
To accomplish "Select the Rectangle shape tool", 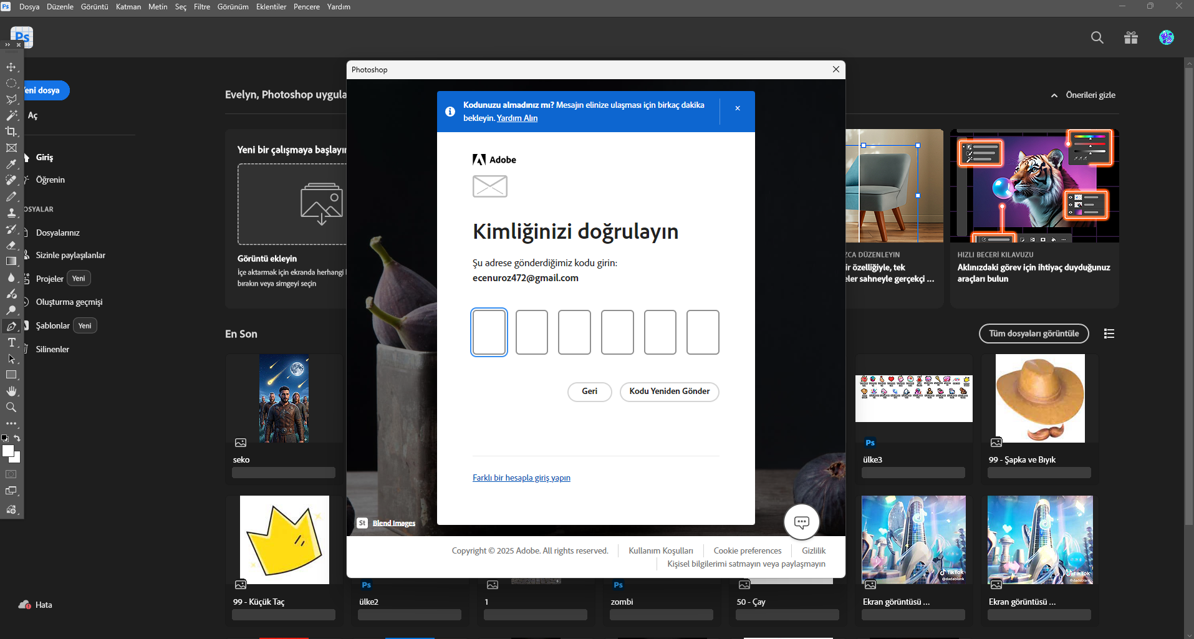I will click(11, 375).
